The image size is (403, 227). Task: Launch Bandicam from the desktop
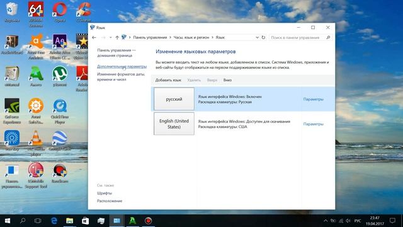click(60, 173)
